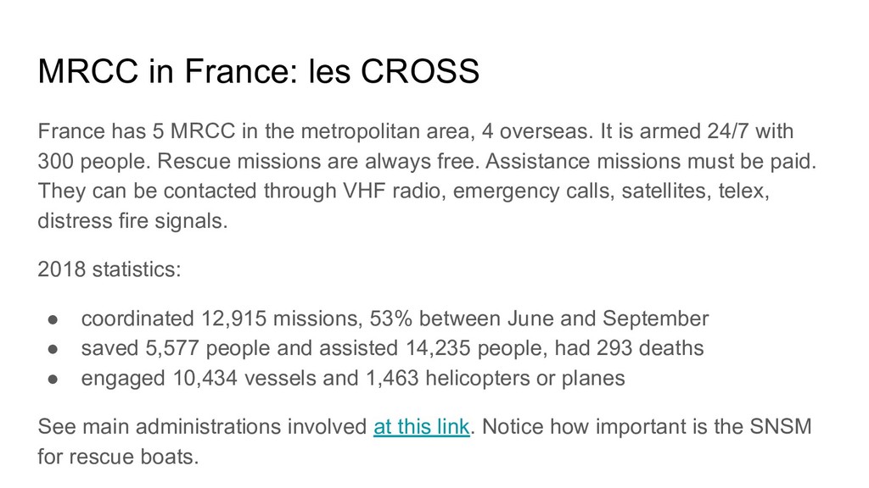Click the second bullet about saved people

pos(392,348)
